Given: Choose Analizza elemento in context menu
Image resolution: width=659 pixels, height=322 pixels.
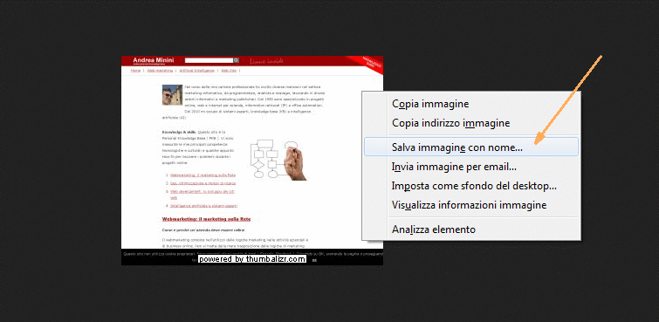Looking at the screenshot, I should coord(471,230).
